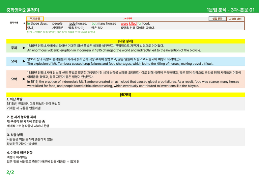Click the 주제 문장 label box
This screenshot has height=183, width=259.
coord(35,19)
